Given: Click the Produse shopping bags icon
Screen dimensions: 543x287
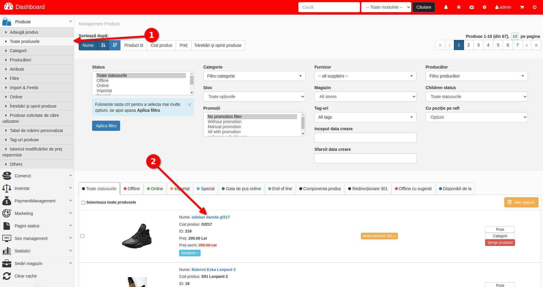Looking at the screenshot, I should click(7, 21).
